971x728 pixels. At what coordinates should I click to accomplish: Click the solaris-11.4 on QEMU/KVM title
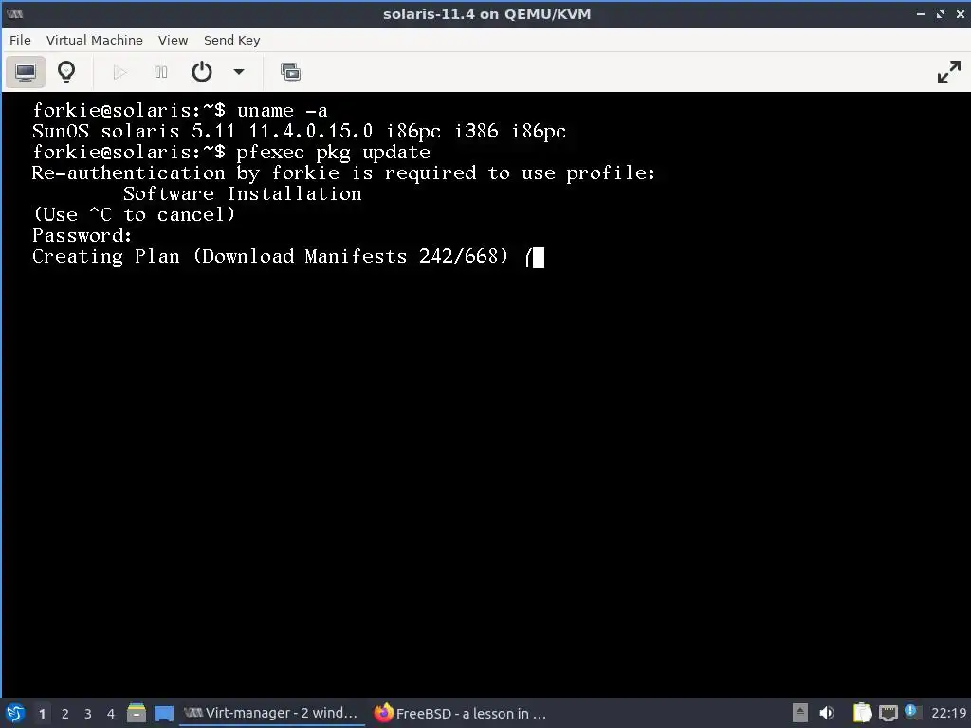(486, 14)
